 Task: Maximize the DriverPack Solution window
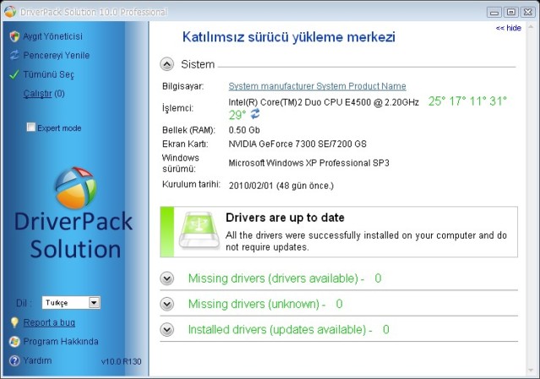(511, 12)
